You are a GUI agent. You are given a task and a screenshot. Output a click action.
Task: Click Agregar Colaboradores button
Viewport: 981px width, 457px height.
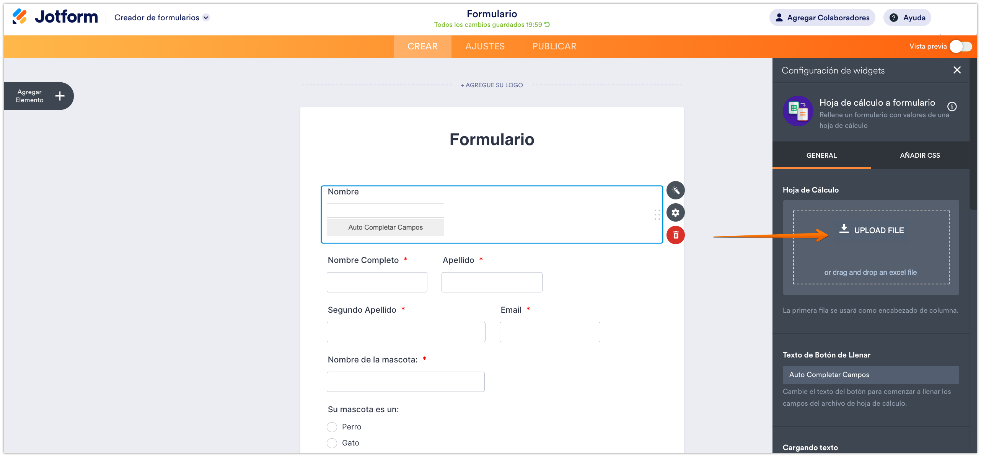point(822,18)
